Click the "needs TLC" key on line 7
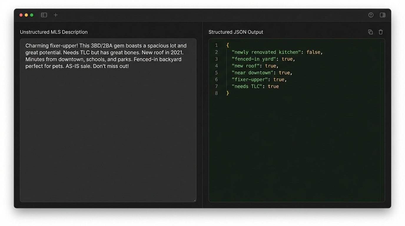This screenshot has height=226, width=405. [x=247, y=87]
